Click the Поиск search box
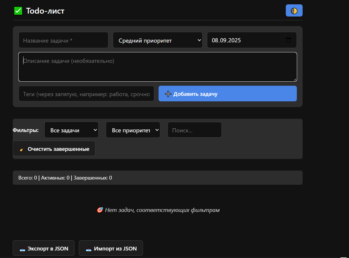 click(195, 130)
